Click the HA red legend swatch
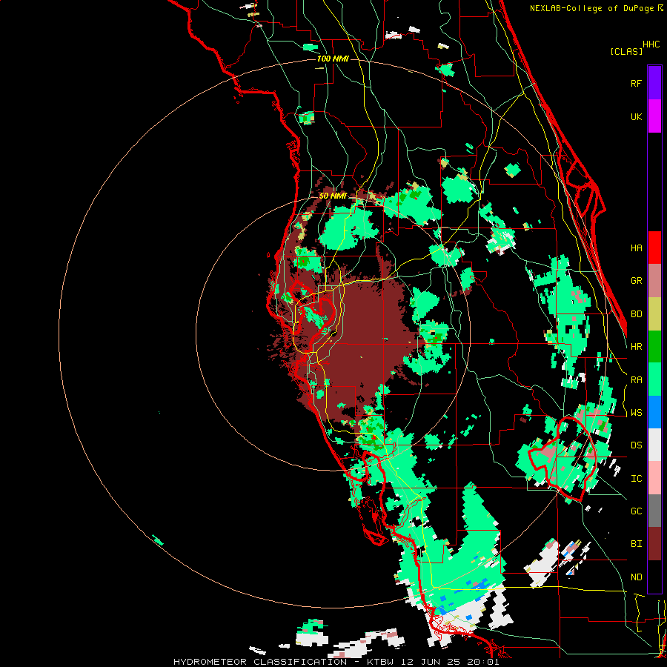This screenshot has width=667, height=667. coord(654,248)
